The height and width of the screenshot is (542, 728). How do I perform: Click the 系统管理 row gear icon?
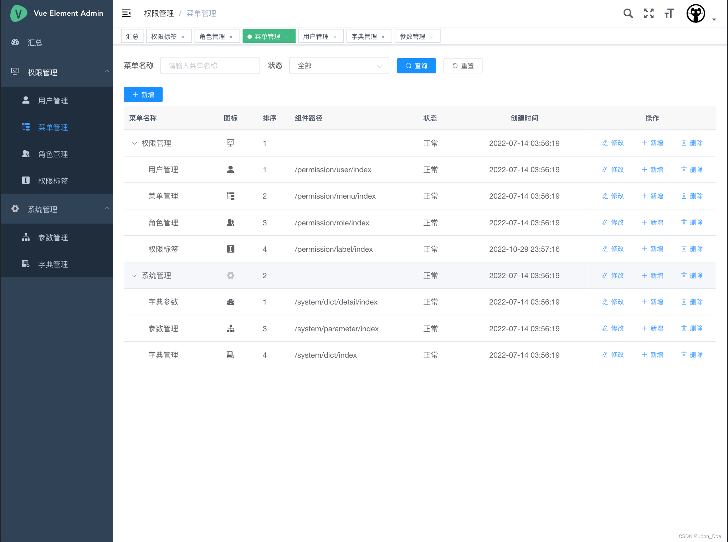231,276
